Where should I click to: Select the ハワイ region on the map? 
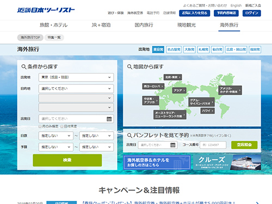pyautogui.click(x=207, y=110)
